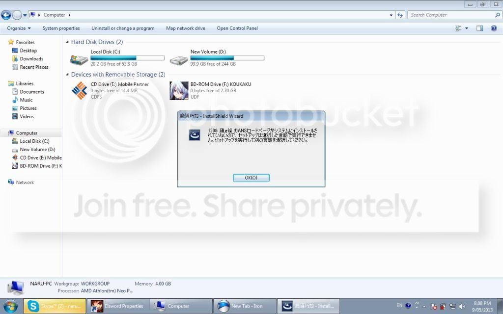
Task: Click System properties in toolbar
Action: (x=61, y=28)
